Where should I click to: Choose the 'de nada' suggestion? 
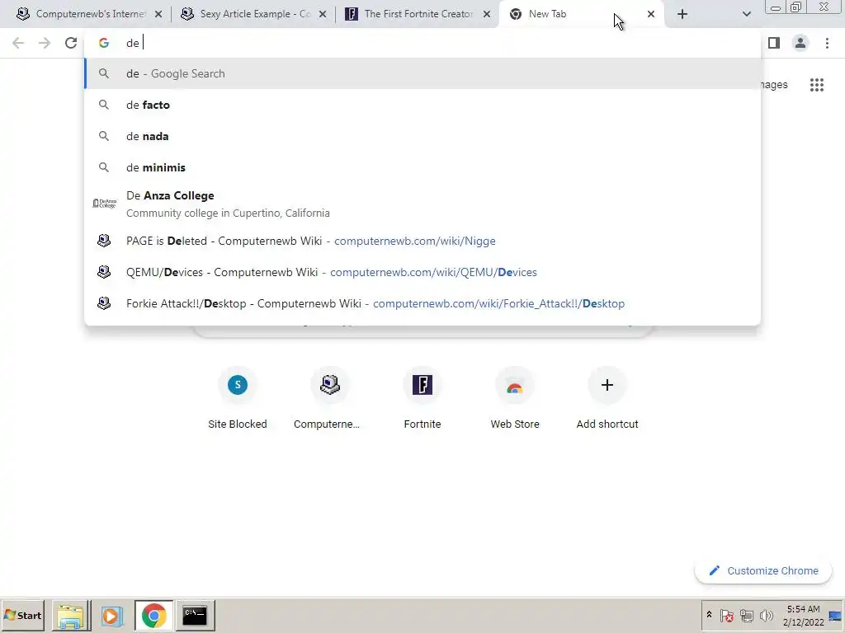pos(422,136)
